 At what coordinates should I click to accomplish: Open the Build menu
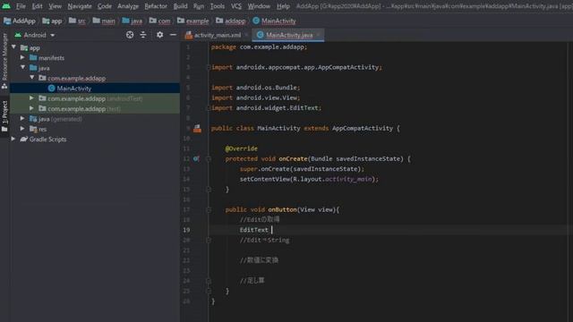click(x=180, y=6)
